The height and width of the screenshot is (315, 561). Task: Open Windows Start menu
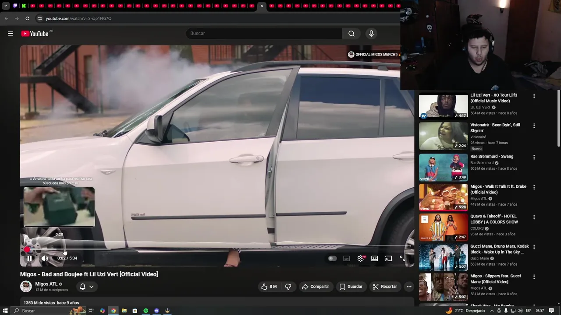[x=5, y=311]
